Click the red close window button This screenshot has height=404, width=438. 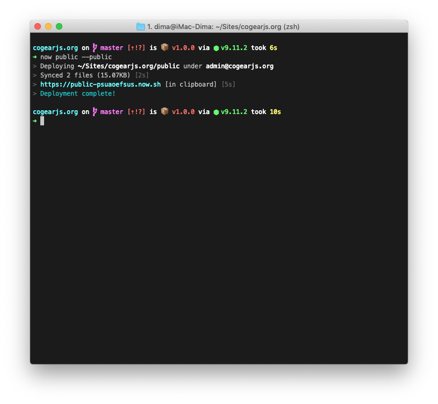coord(38,26)
